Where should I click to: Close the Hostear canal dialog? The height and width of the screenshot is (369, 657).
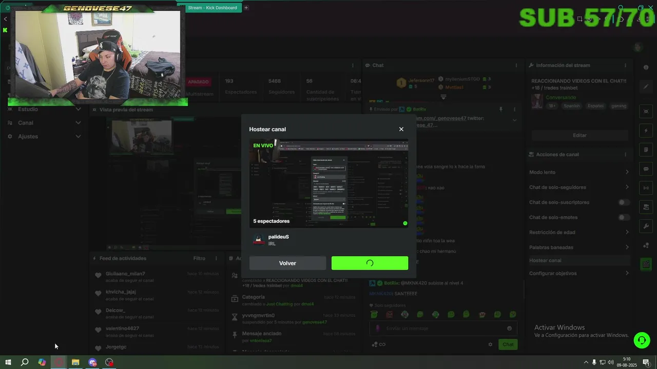tap(401, 129)
